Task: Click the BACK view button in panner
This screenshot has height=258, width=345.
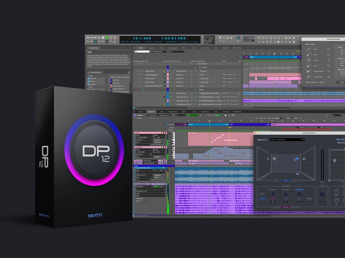Action: 286,181
